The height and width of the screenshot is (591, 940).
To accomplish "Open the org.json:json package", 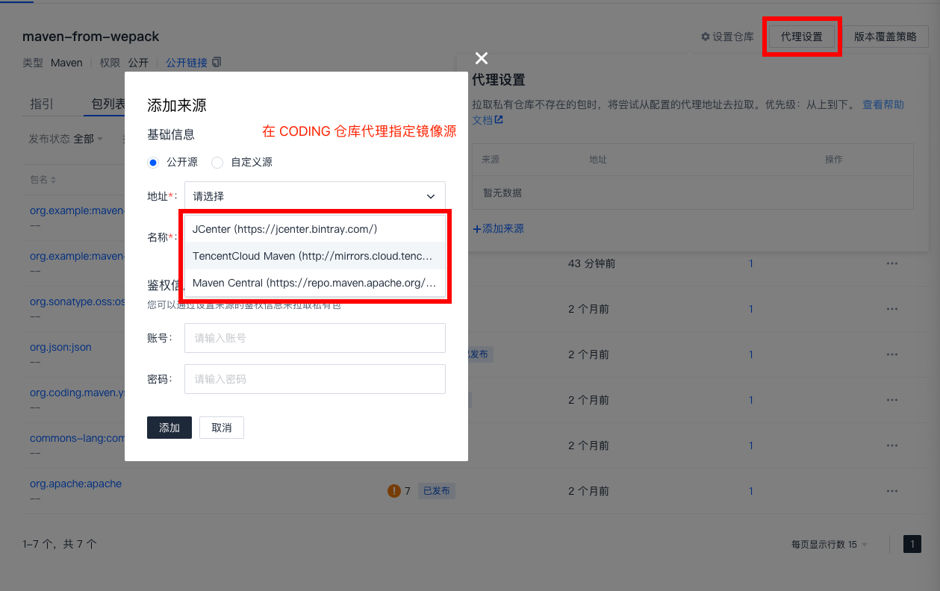I will (60, 347).
